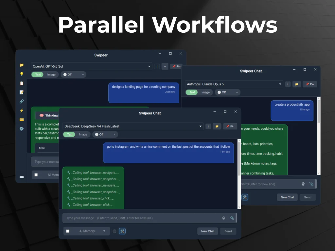Image resolution: width=335 pixels, height=251 pixels.
Task: Open the OpenAI GPT-5.6 Sol model dropdown
Action: (x=92, y=66)
